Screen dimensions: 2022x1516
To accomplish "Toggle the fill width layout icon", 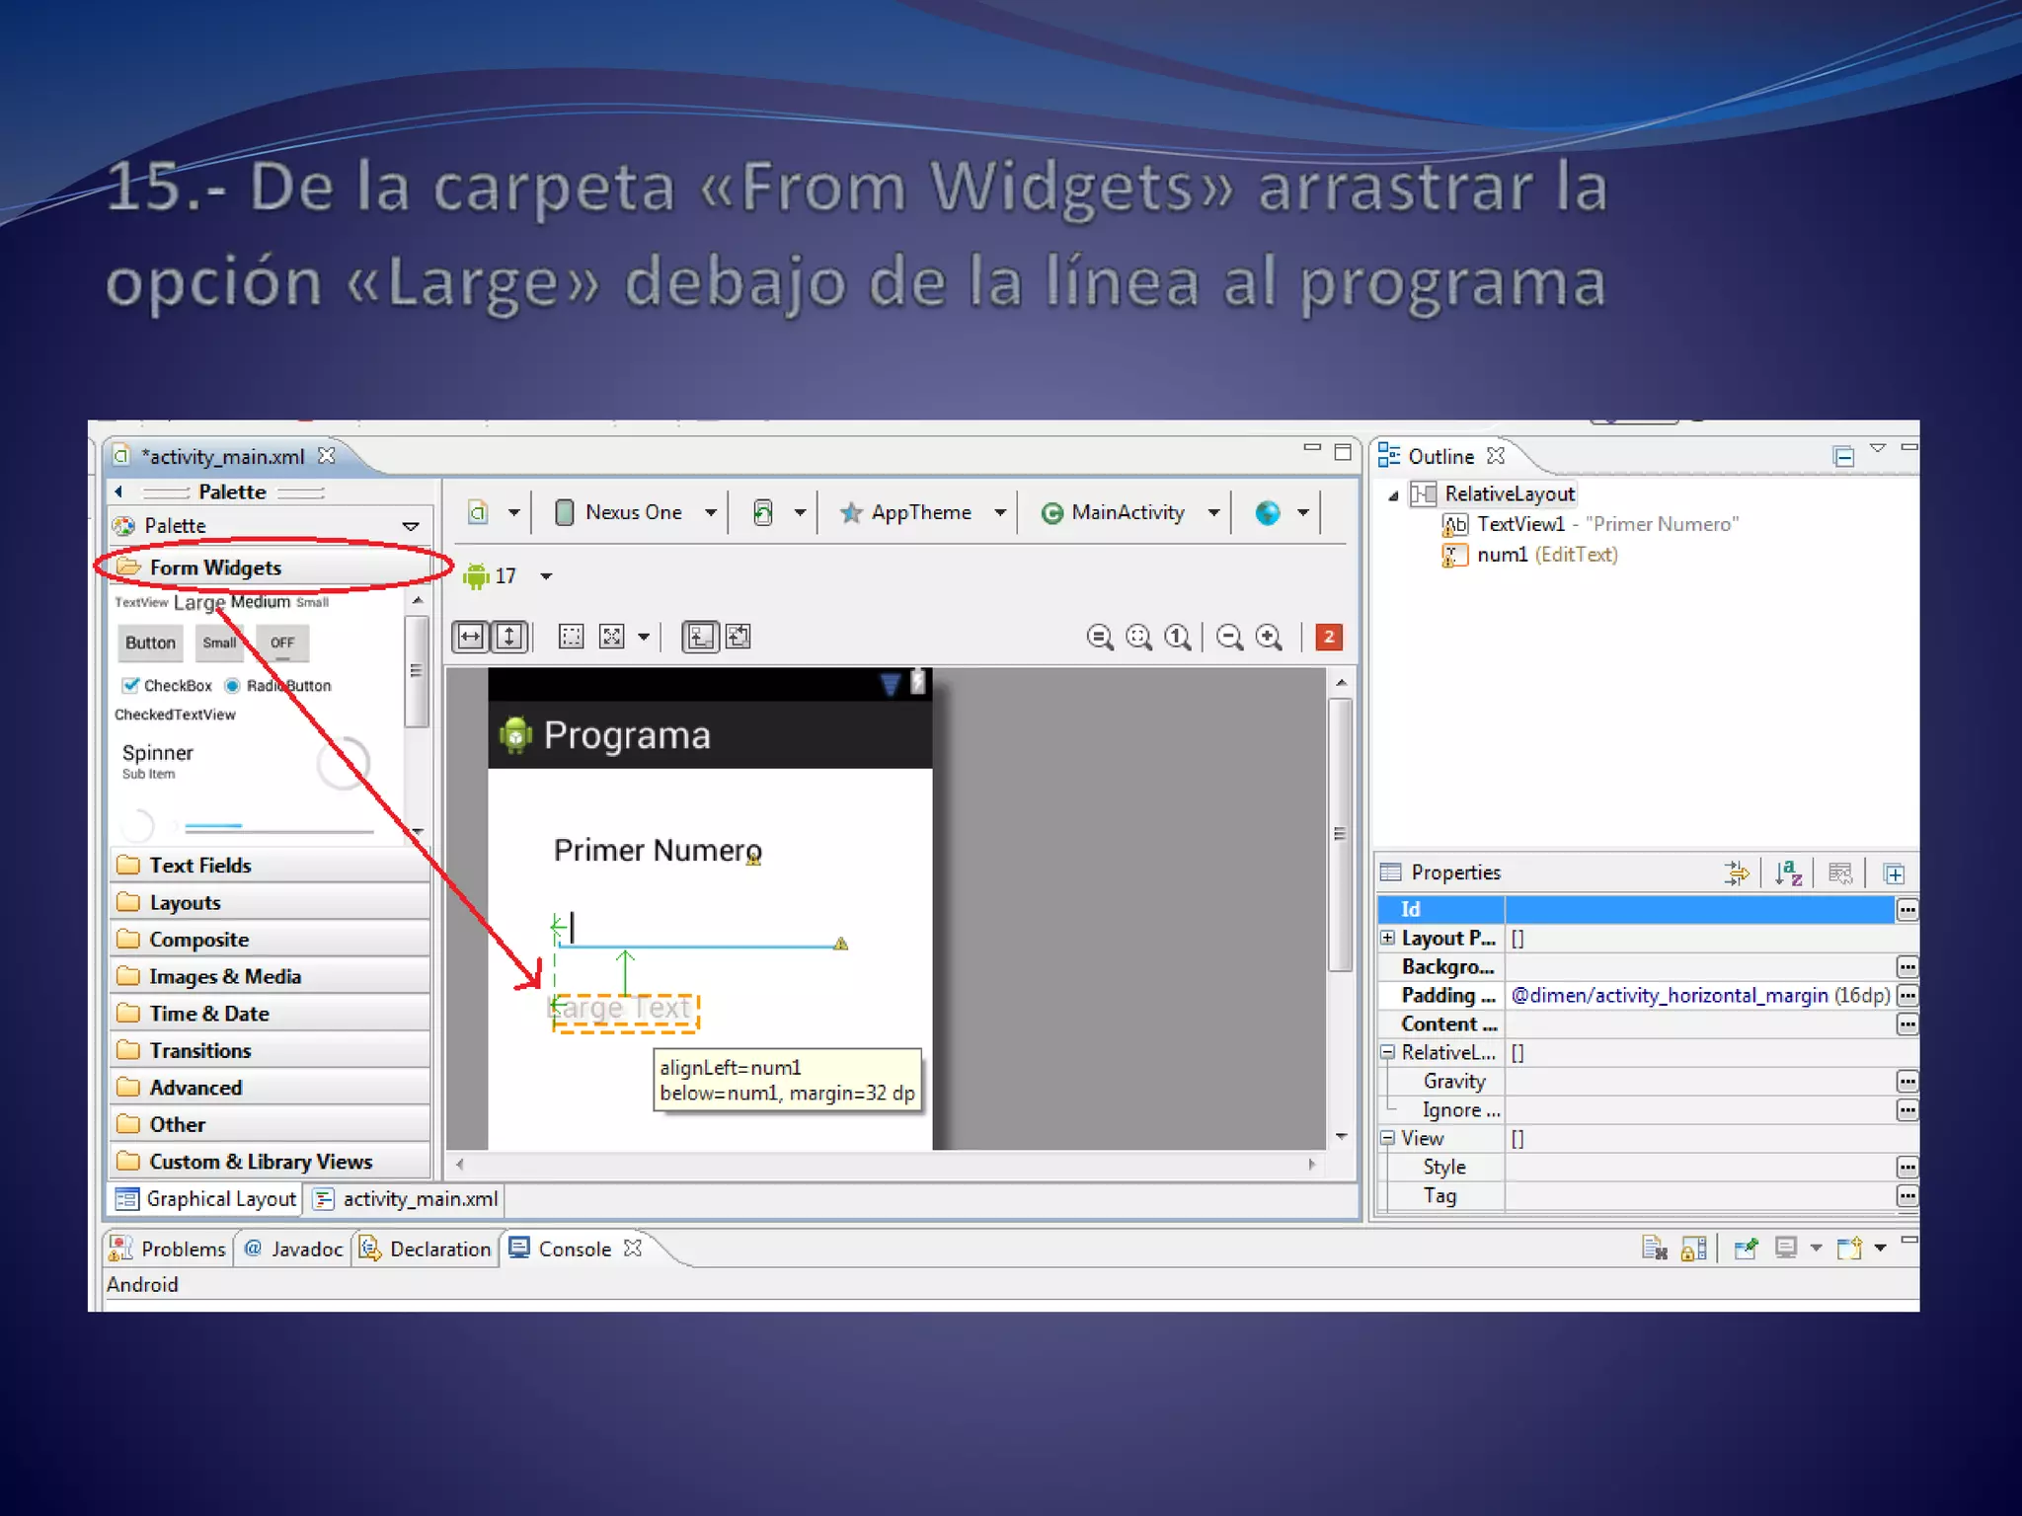I will point(471,637).
